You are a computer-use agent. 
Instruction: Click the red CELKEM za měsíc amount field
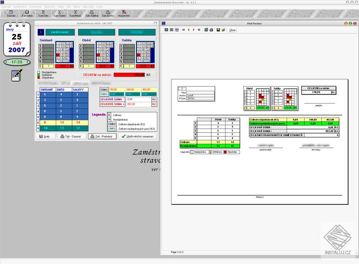point(129,75)
